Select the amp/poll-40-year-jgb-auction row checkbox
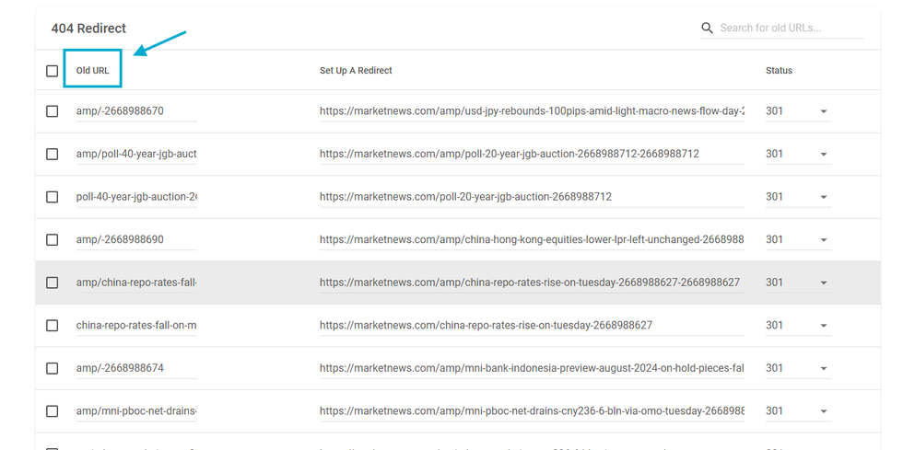 pos(53,154)
